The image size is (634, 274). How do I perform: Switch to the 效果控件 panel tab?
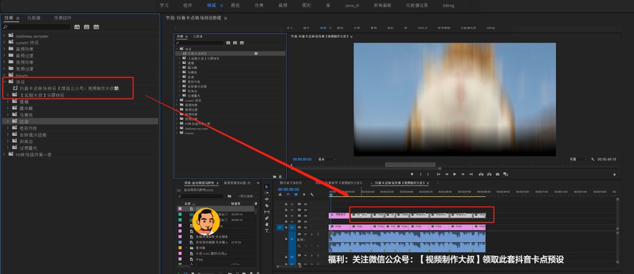pos(63,18)
